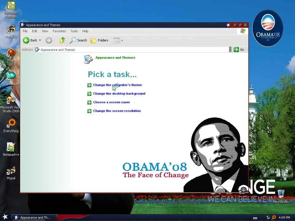295x221 pixels.
Task: Click the Appearance and Themes heading
Action: point(115,58)
